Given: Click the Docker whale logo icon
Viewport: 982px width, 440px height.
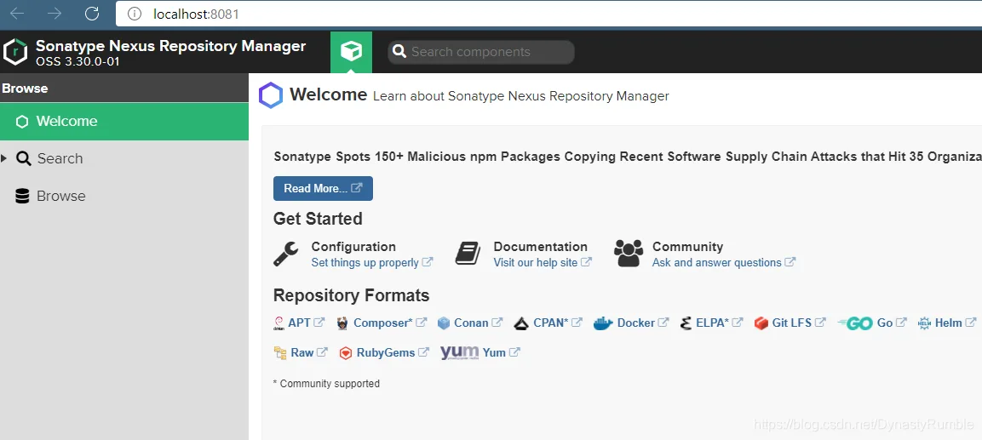Looking at the screenshot, I should point(603,323).
